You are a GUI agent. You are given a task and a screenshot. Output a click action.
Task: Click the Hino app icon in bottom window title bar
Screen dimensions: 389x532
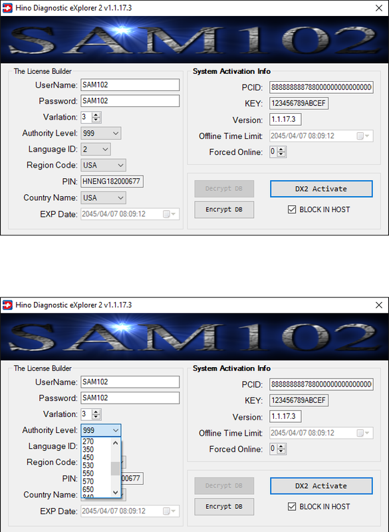[7, 305]
